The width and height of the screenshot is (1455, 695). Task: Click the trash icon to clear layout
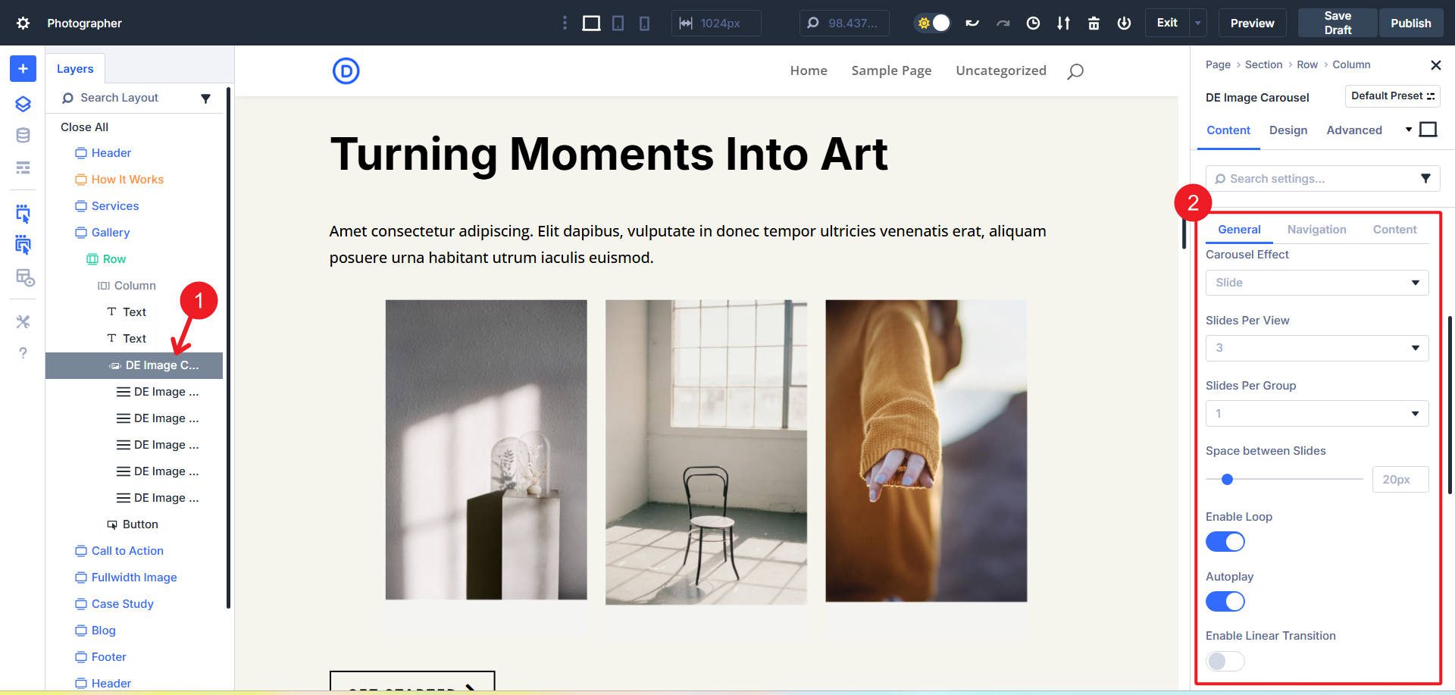click(1094, 23)
